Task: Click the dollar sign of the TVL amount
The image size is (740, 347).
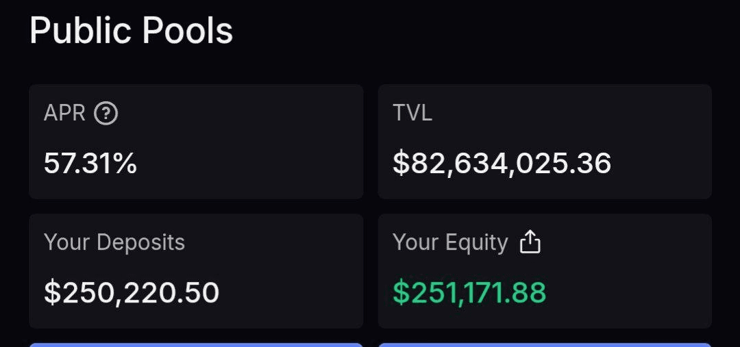Action: [x=399, y=164]
